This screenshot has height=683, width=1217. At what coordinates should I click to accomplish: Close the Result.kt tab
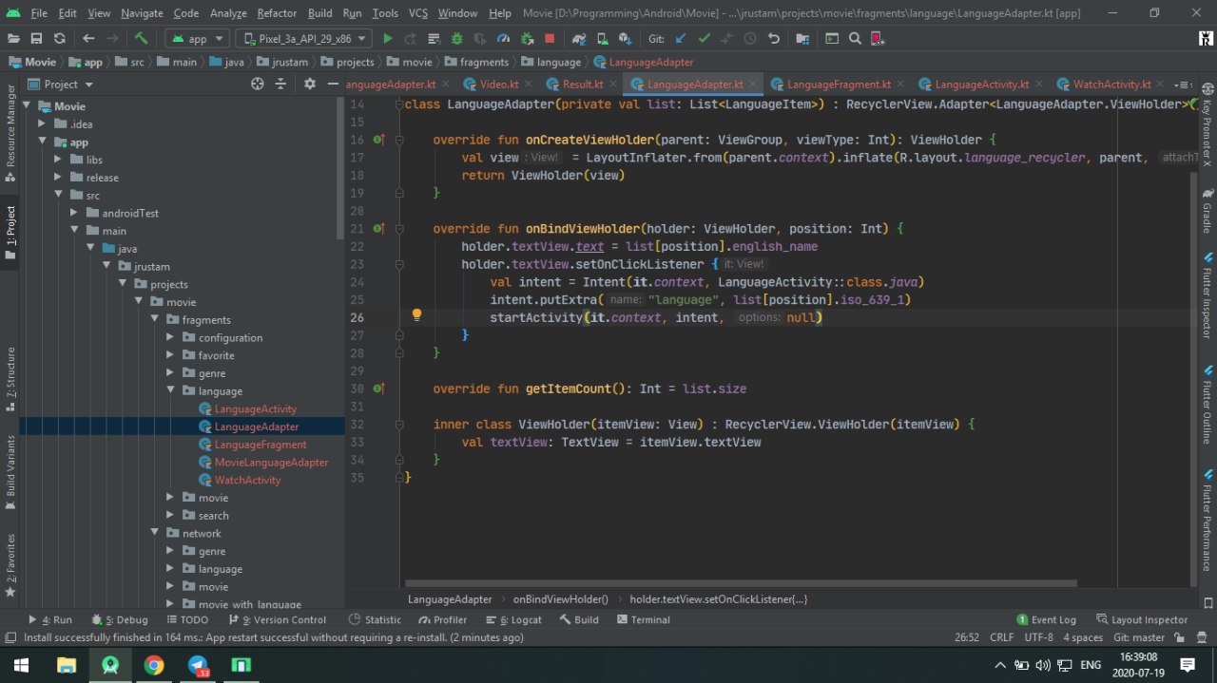611,85
